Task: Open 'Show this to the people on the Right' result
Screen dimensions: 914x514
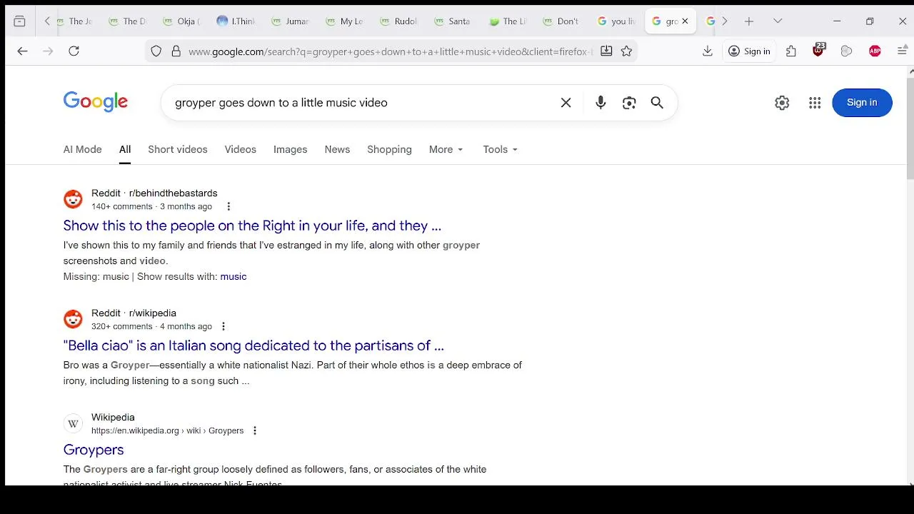Action: click(252, 226)
